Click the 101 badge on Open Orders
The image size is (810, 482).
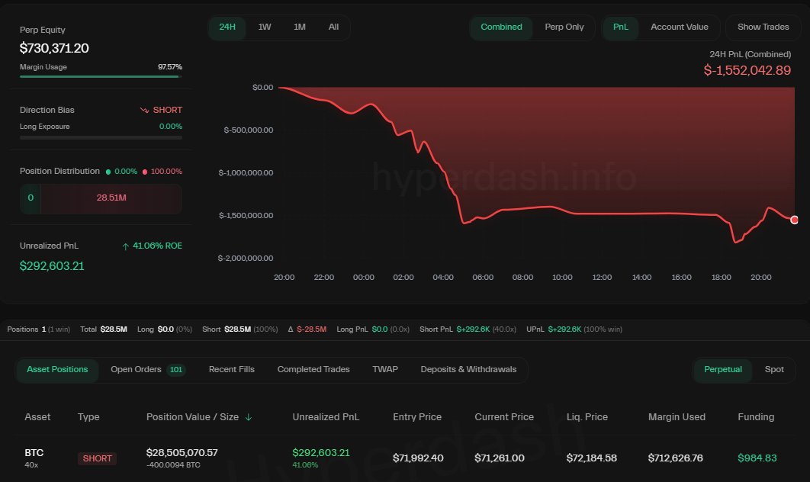176,370
